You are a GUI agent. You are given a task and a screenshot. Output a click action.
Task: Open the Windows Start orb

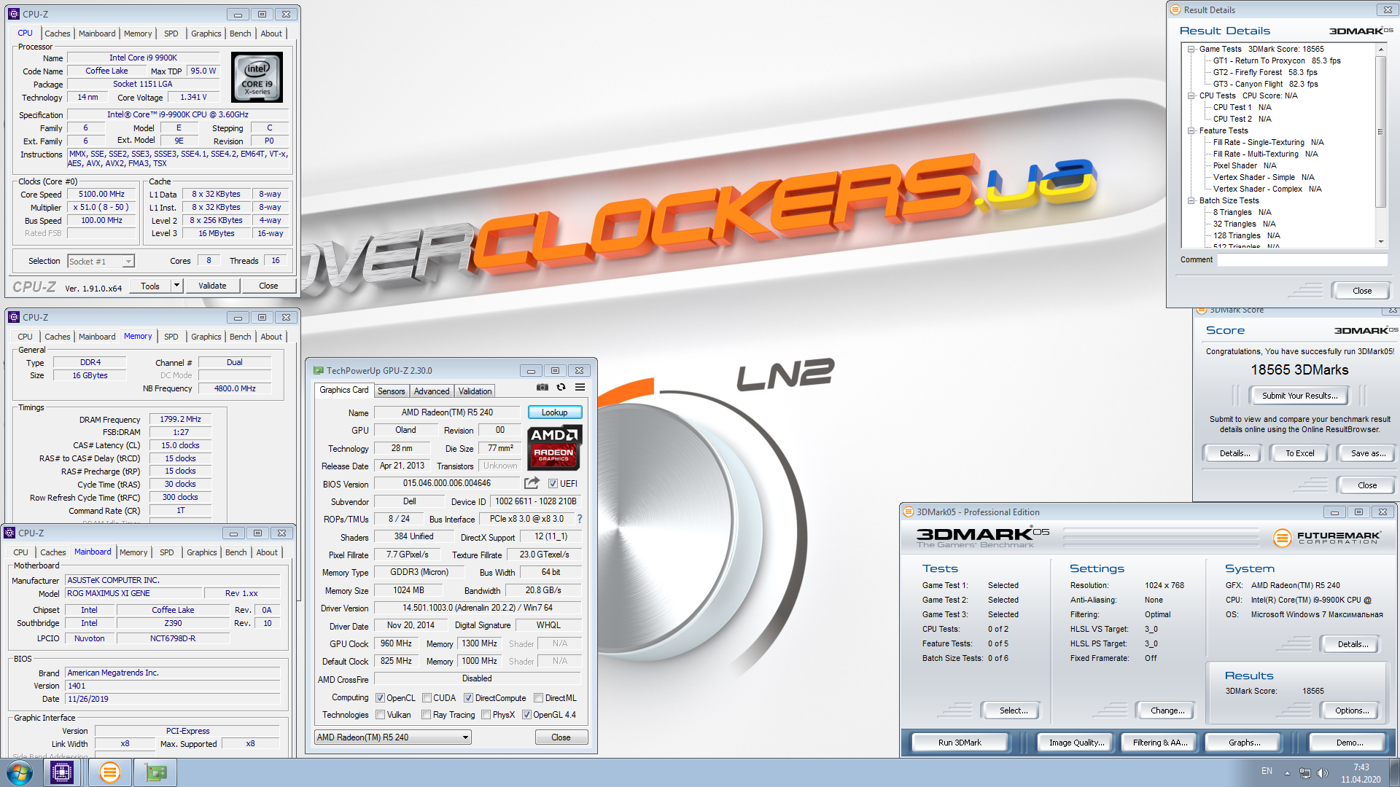(x=20, y=772)
